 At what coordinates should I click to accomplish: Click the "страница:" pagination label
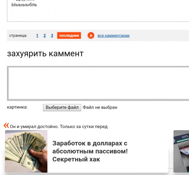(x=18, y=36)
